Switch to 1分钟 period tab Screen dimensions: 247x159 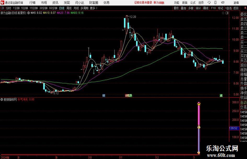[x=16, y=8]
